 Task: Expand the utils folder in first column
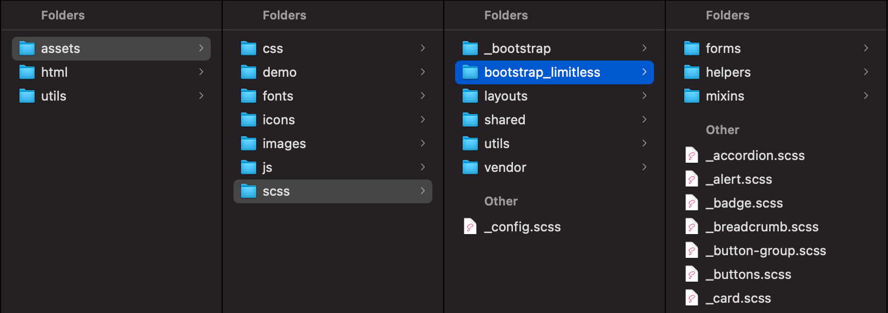pos(201,96)
